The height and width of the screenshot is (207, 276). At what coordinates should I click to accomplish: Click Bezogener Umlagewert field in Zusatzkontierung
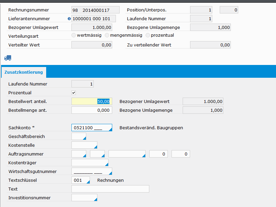click(203, 101)
